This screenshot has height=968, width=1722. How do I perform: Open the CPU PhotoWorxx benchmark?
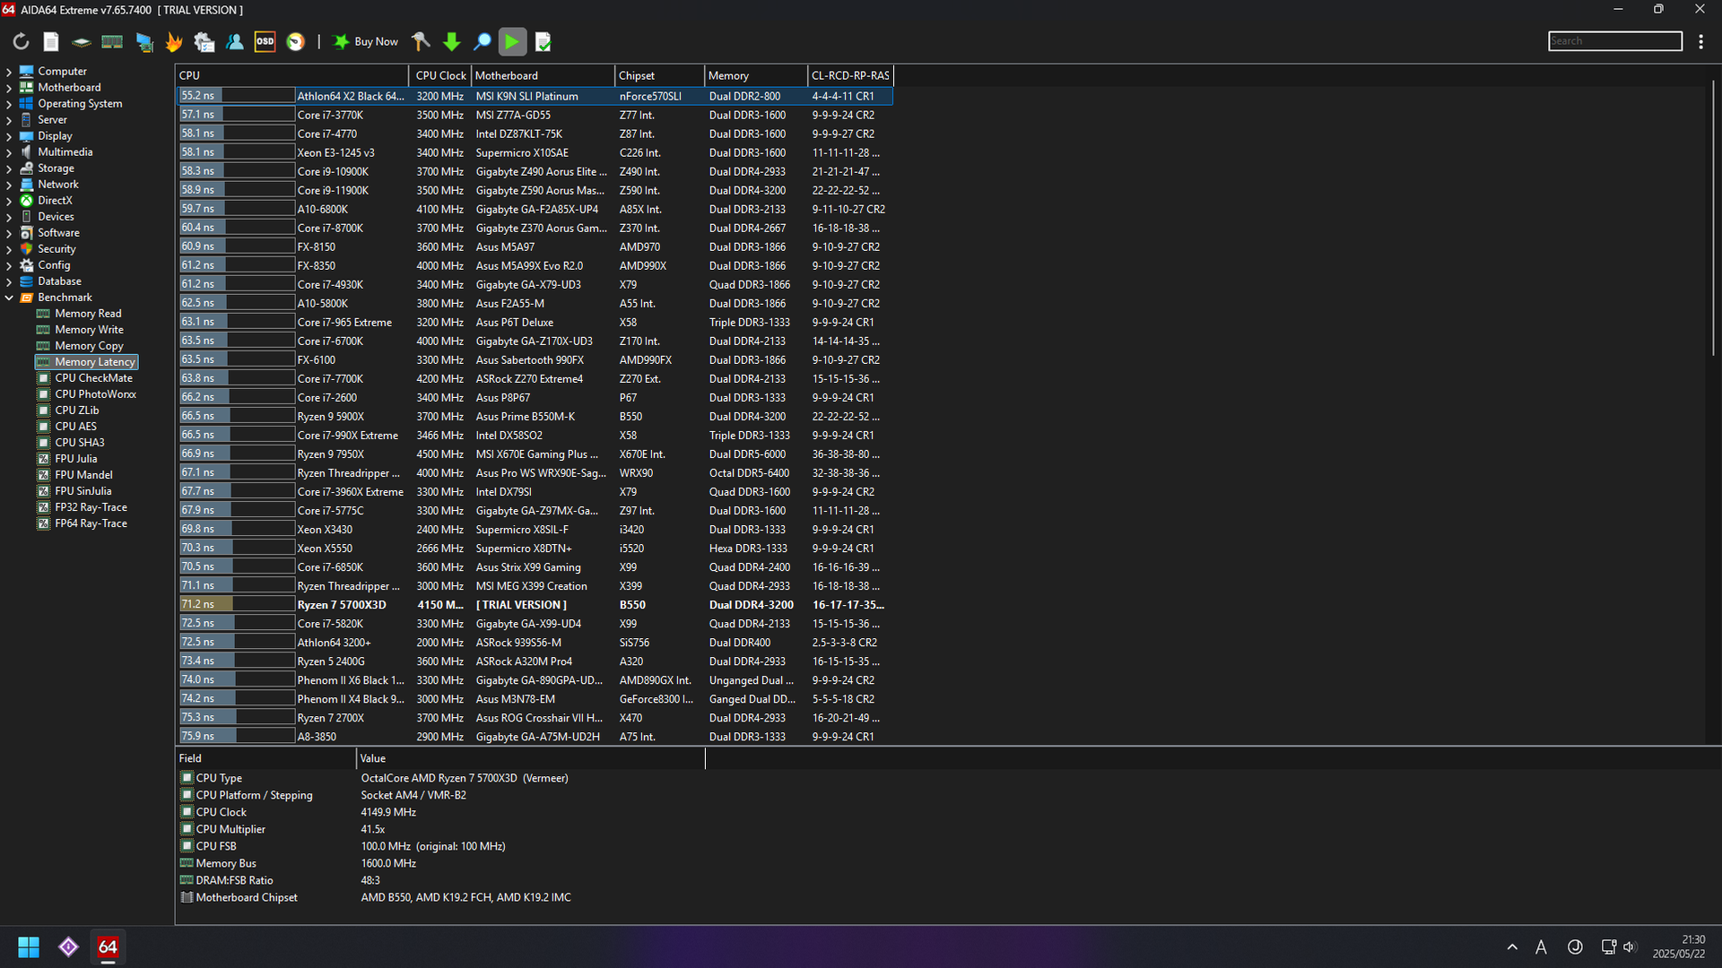click(x=95, y=394)
